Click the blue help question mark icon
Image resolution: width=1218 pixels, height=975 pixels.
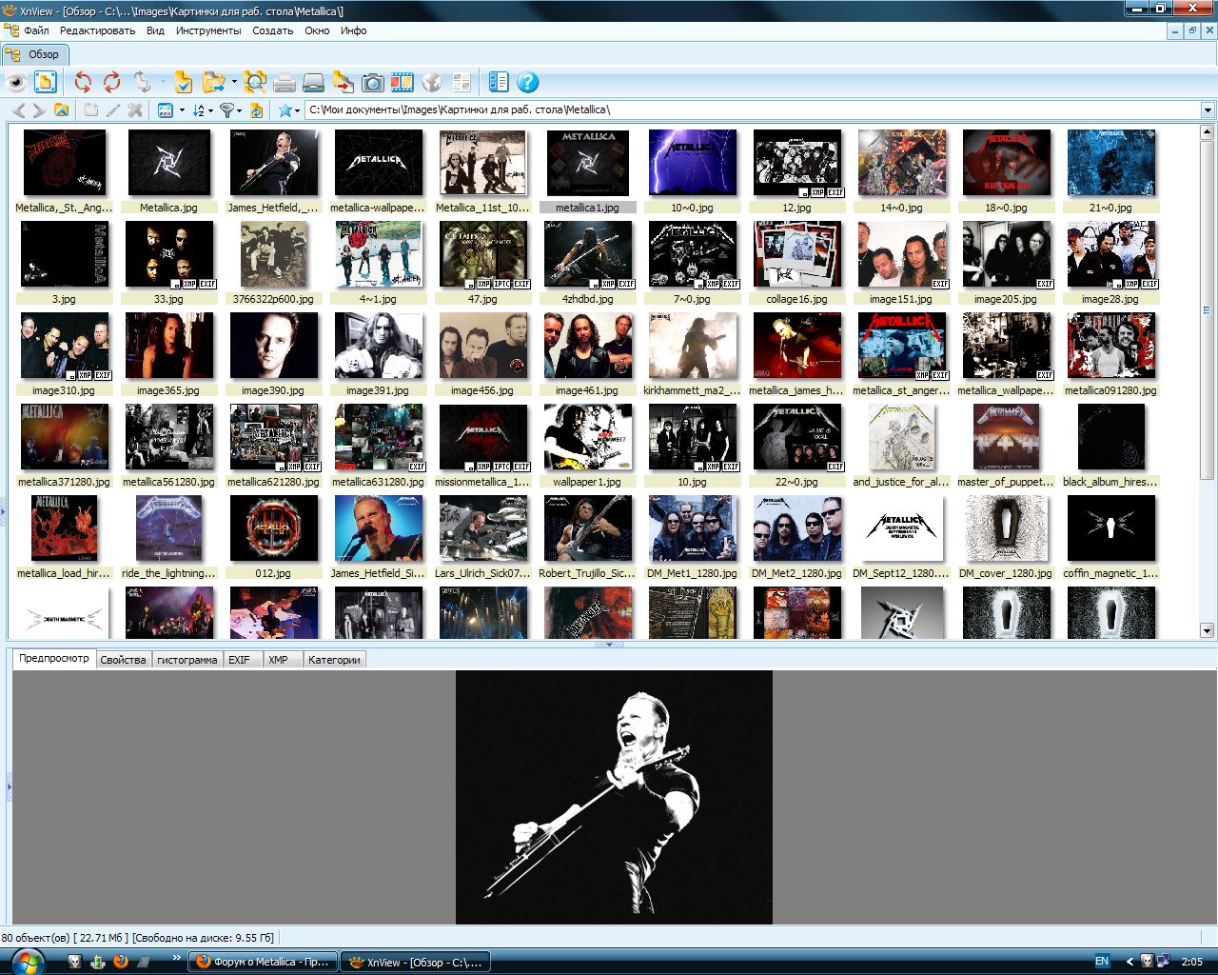[528, 83]
